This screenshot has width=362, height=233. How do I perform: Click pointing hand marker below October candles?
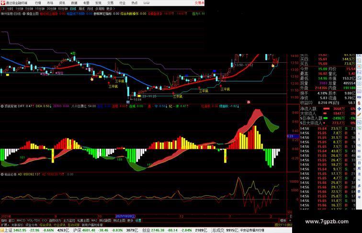tap(92, 79)
